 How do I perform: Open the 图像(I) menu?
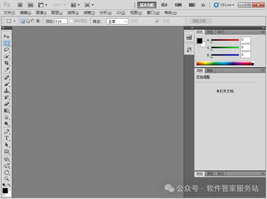pyautogui.click(x=41, y=13)
